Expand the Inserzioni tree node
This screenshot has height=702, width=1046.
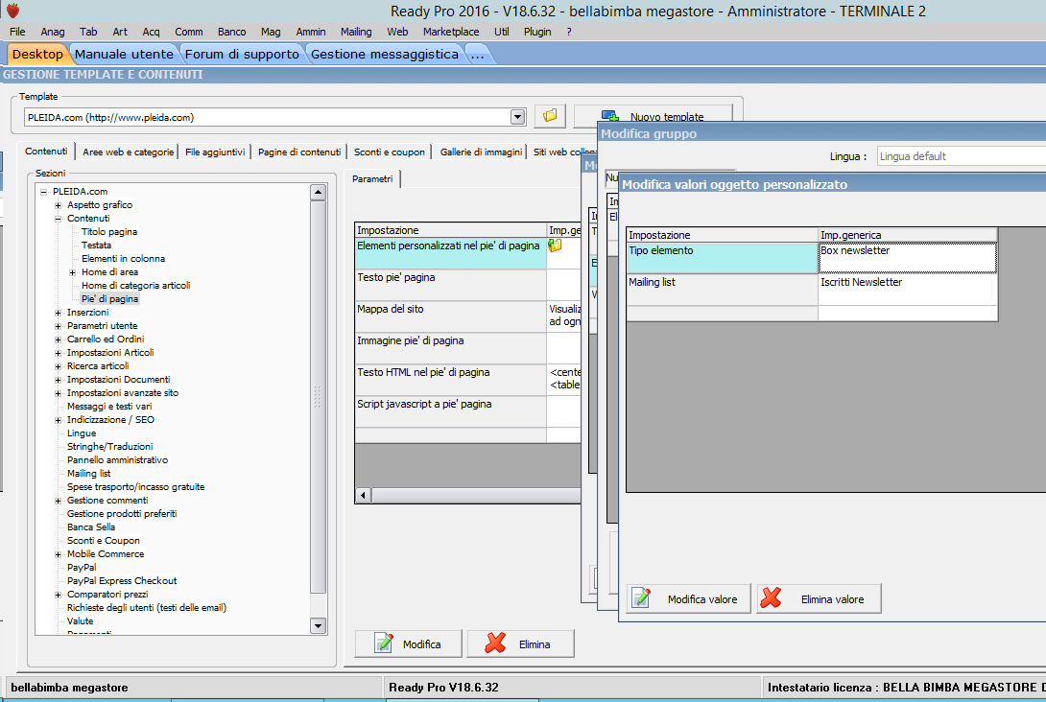click(x=58, y=313)
